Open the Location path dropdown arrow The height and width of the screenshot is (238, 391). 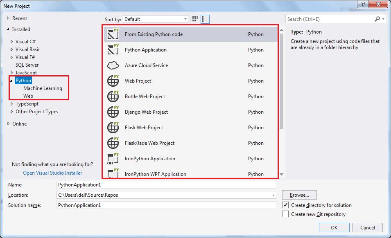(273, 195)
